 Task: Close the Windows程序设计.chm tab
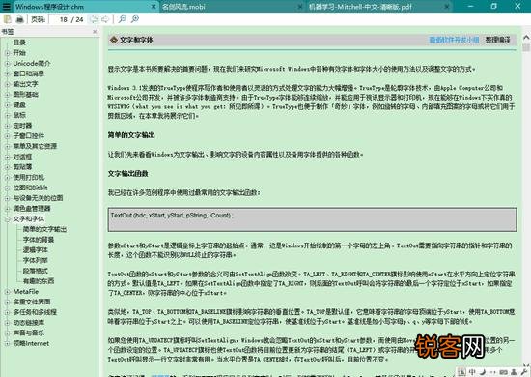(x=154, y=7)
